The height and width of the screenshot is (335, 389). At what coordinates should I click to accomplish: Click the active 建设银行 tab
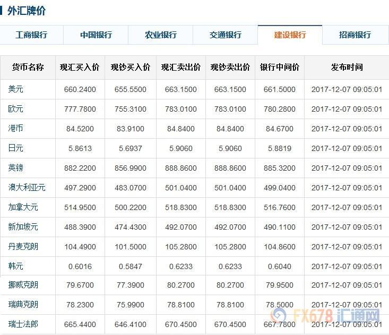click(x=290, y=35)
